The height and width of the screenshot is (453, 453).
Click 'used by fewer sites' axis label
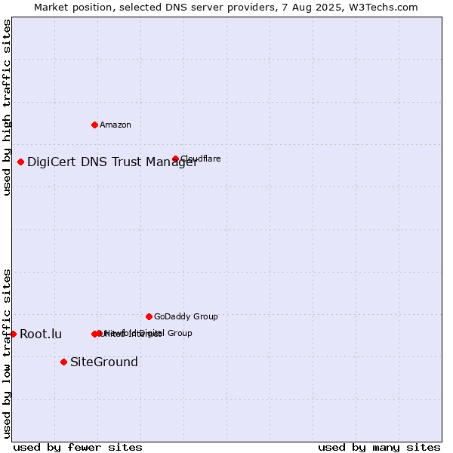click(78, 448)
